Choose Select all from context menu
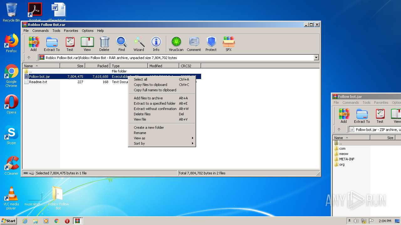The width and height of the screenshot is (401, 225). tap(162, 79)
